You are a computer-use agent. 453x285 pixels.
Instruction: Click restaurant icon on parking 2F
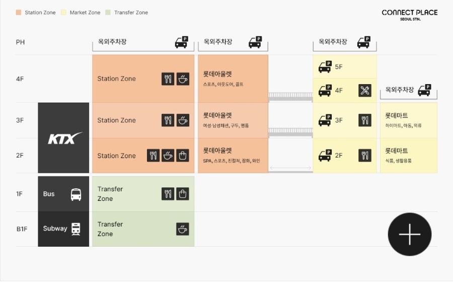365,155
